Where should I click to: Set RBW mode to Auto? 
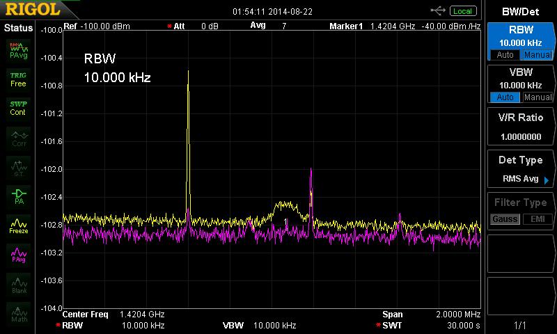pyautogui.click(x=505, y=55)
